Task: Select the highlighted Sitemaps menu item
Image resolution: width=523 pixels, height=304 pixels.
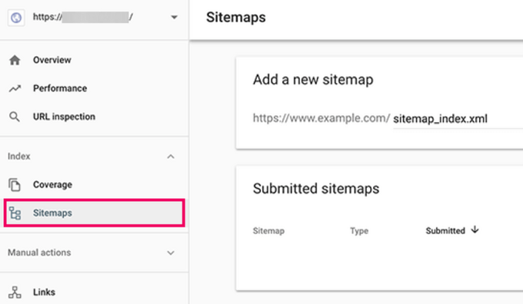Action: tap(95, 213)
